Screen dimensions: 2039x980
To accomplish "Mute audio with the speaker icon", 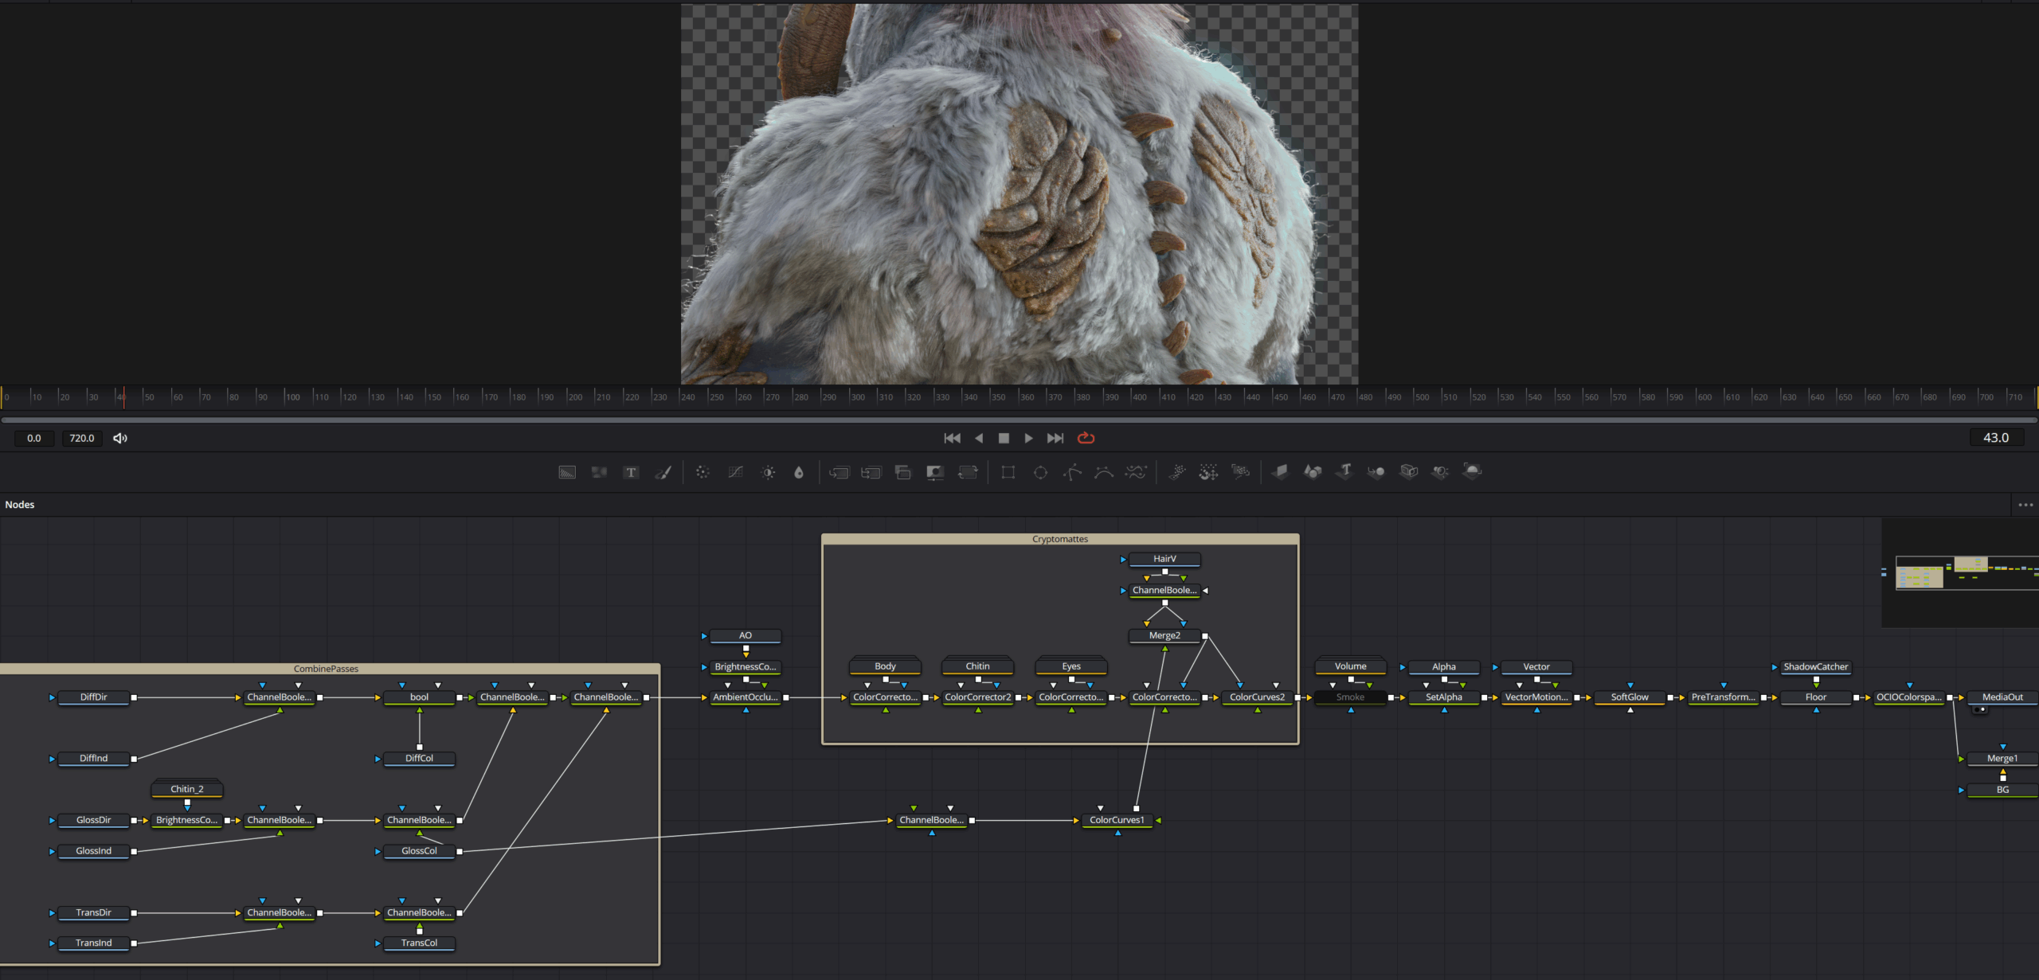I will [120, 438].
